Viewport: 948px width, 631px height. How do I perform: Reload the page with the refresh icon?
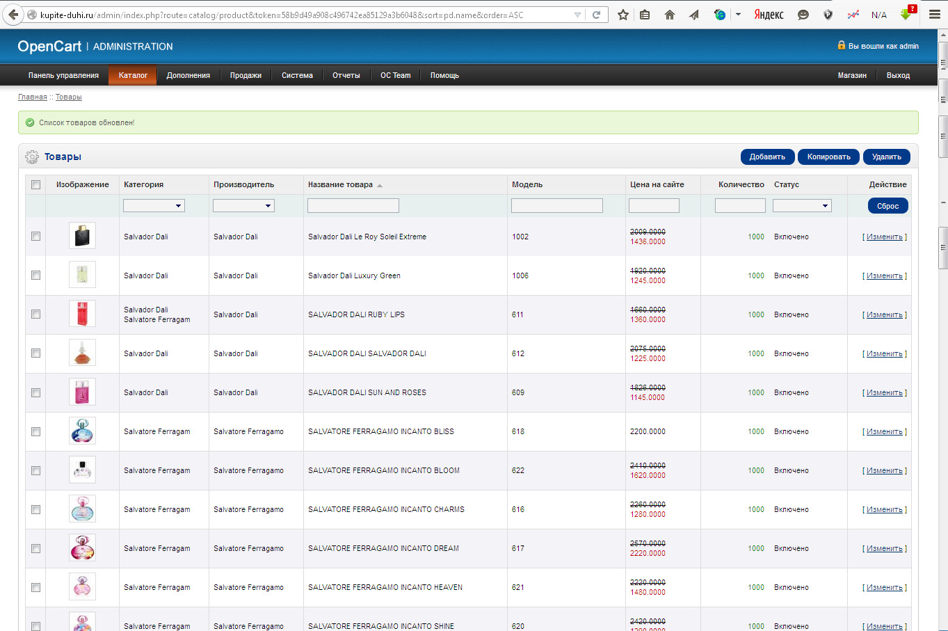pyautogui.click(x=596, y=15)
